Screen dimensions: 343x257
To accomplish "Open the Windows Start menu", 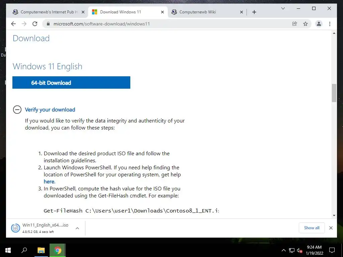I will tap(8, 250).
